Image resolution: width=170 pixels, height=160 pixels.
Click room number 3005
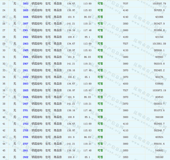click(25, 10)
